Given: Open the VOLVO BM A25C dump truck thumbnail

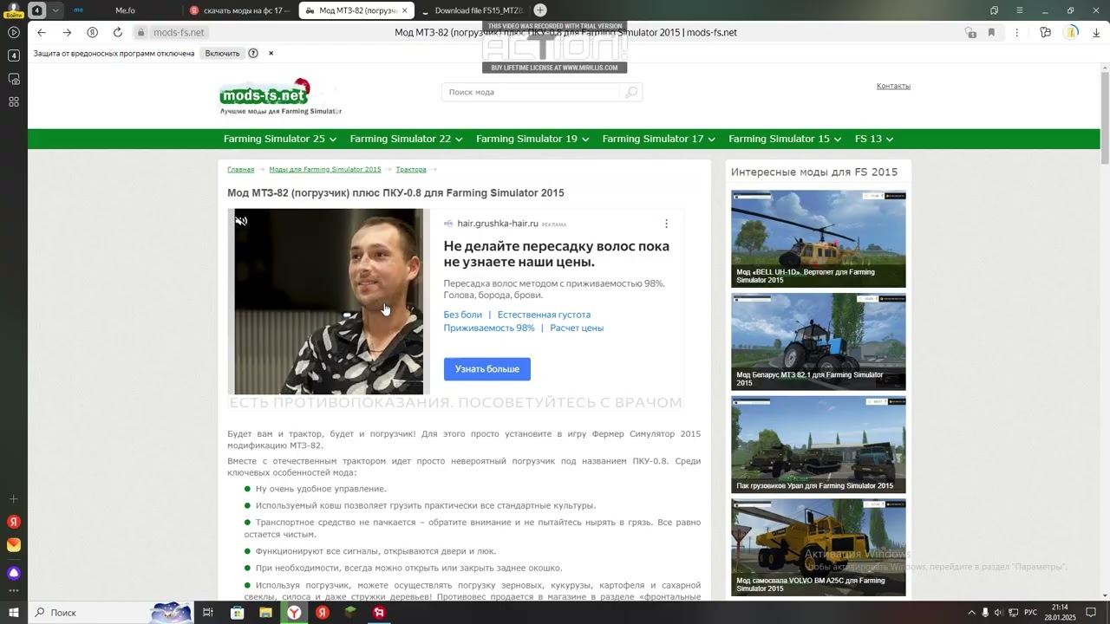Looking at the screenshot, I should [819, 547].
